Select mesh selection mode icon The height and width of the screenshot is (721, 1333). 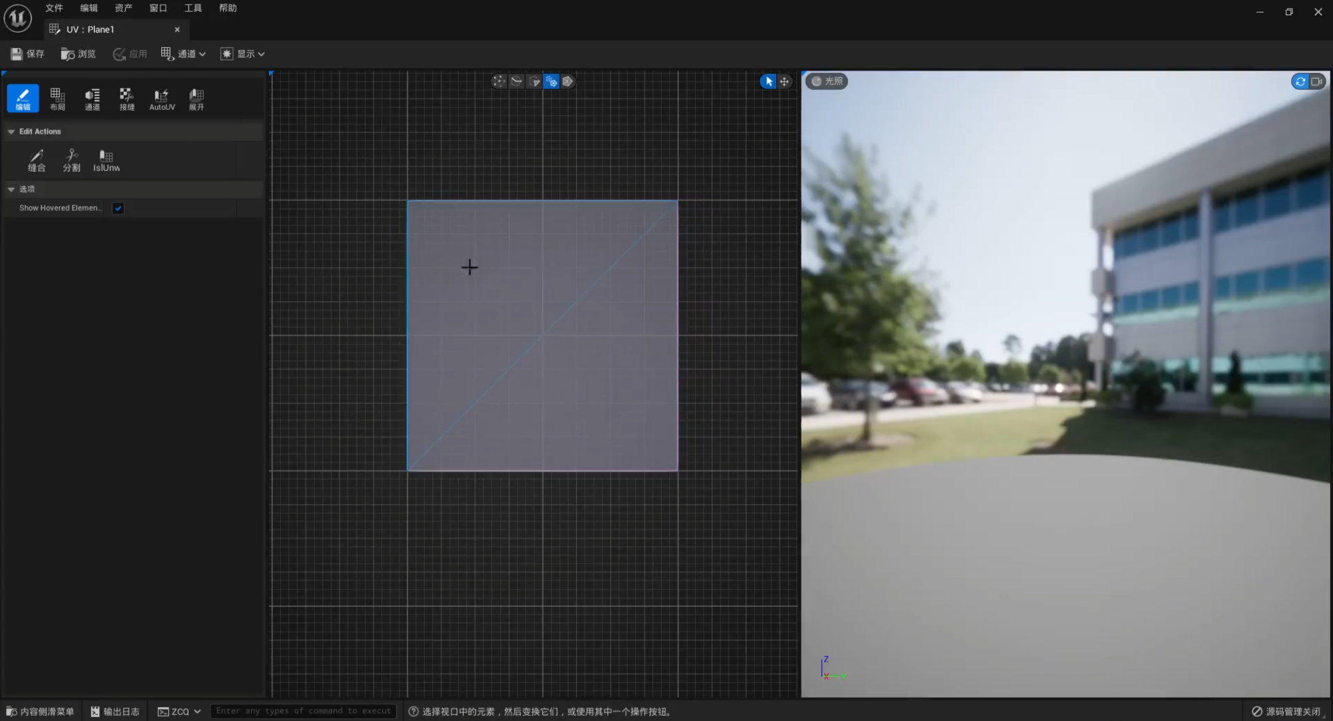568,81
